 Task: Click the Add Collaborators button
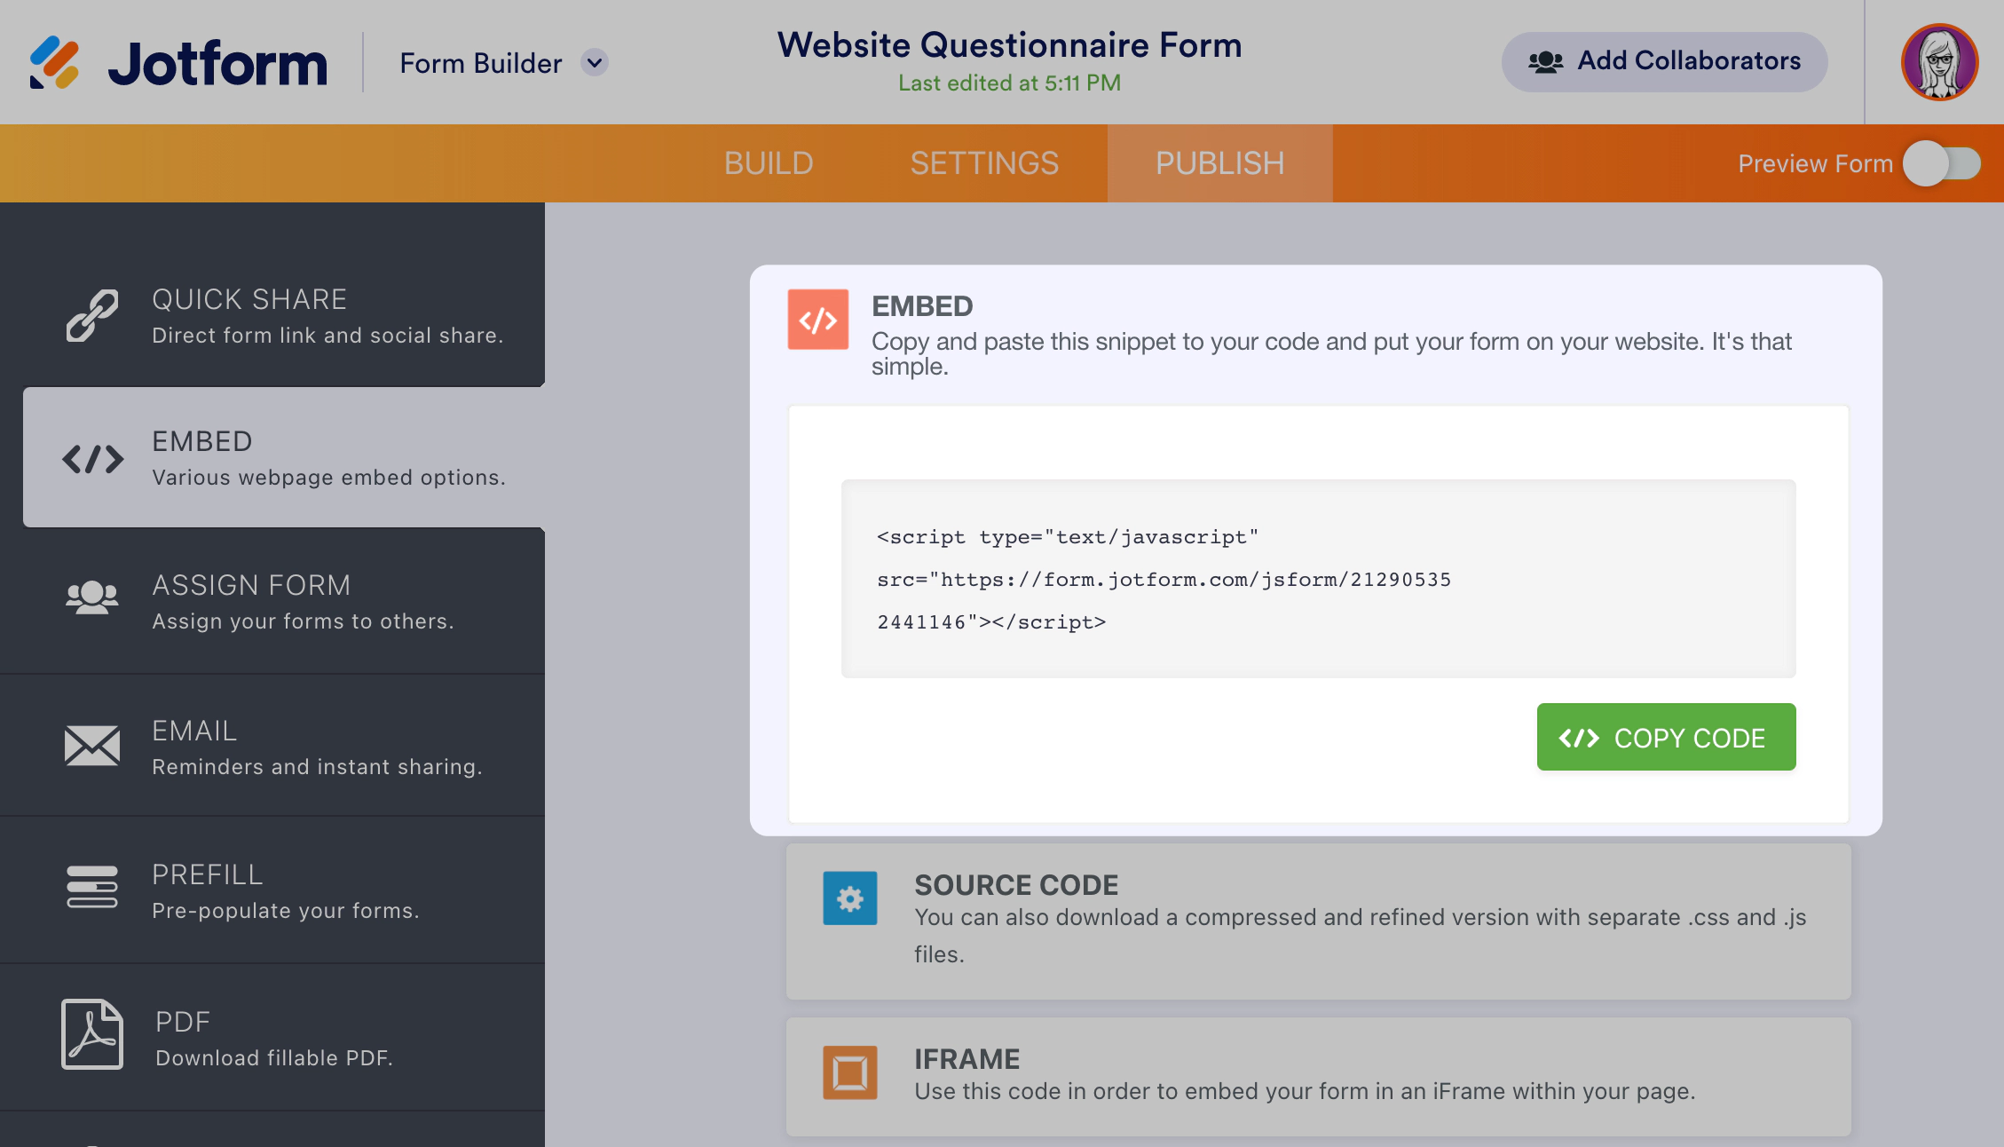tap(1664, 61)
